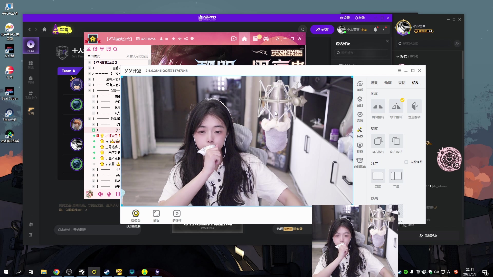
Task: Open the 自由模式 speaking mode dropdown
Action: [94, 56]
